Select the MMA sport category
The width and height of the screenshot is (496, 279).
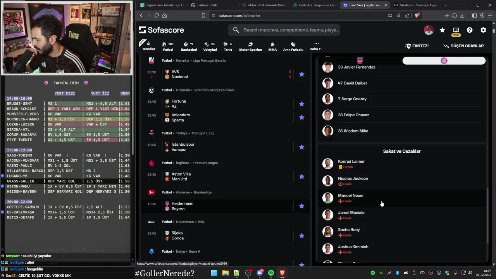coord(272,46)
